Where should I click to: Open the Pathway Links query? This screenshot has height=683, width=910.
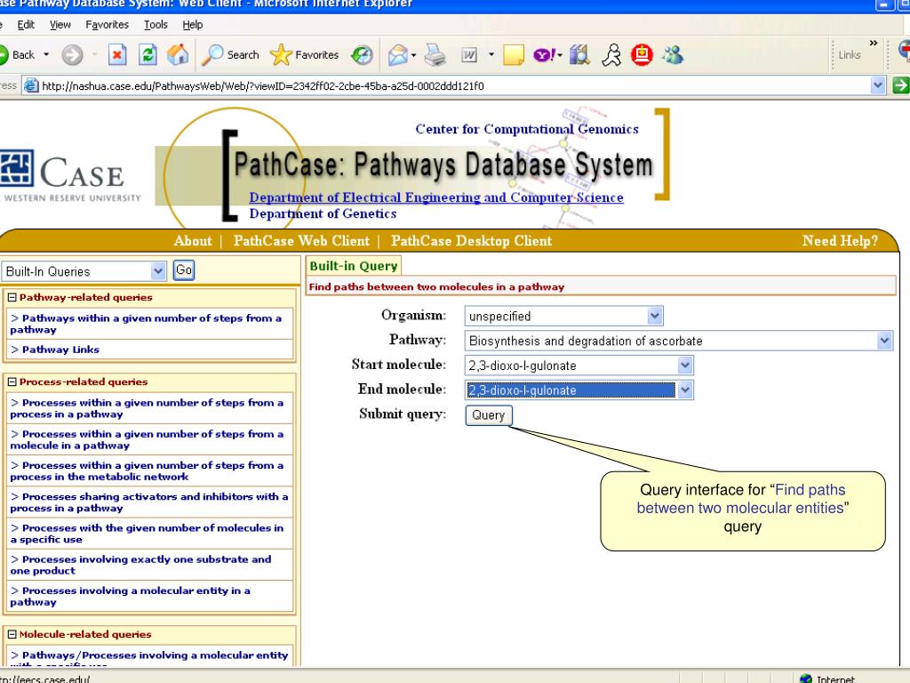click(61, 350)
